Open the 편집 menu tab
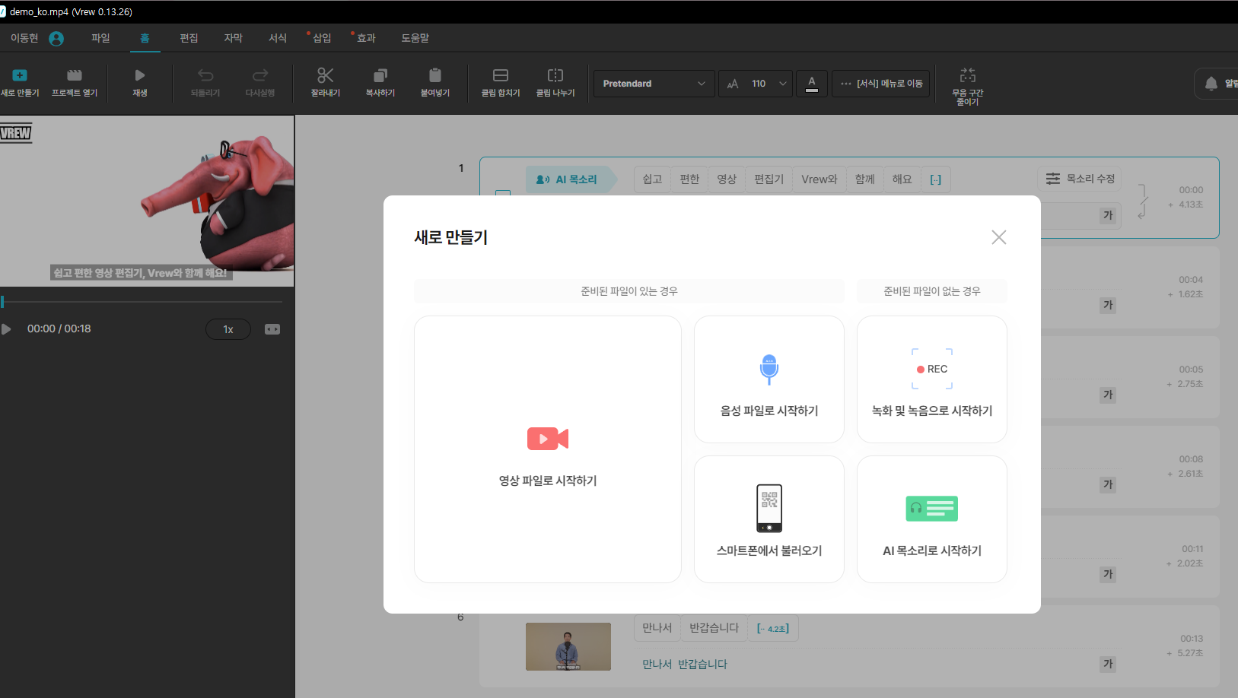The image size is (1238, 698). pos(189,38)
